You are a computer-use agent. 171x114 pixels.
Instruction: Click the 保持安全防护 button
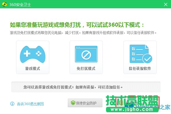85,103
